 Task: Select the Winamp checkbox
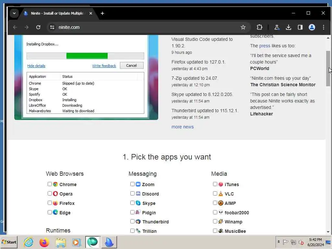click(215, 221)
